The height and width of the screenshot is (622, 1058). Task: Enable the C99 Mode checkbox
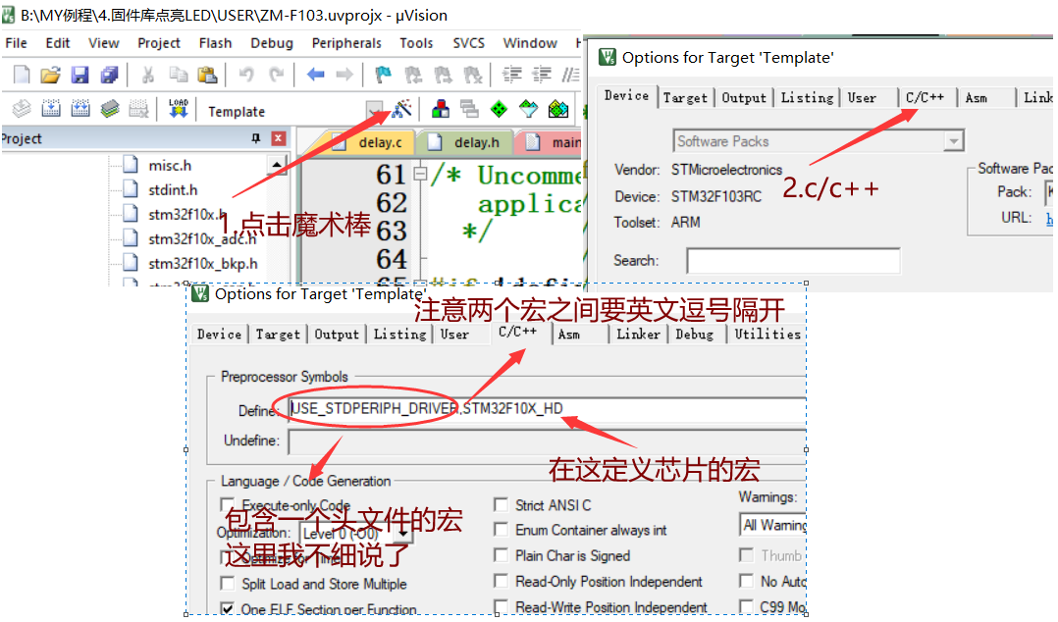pos(746,606)
